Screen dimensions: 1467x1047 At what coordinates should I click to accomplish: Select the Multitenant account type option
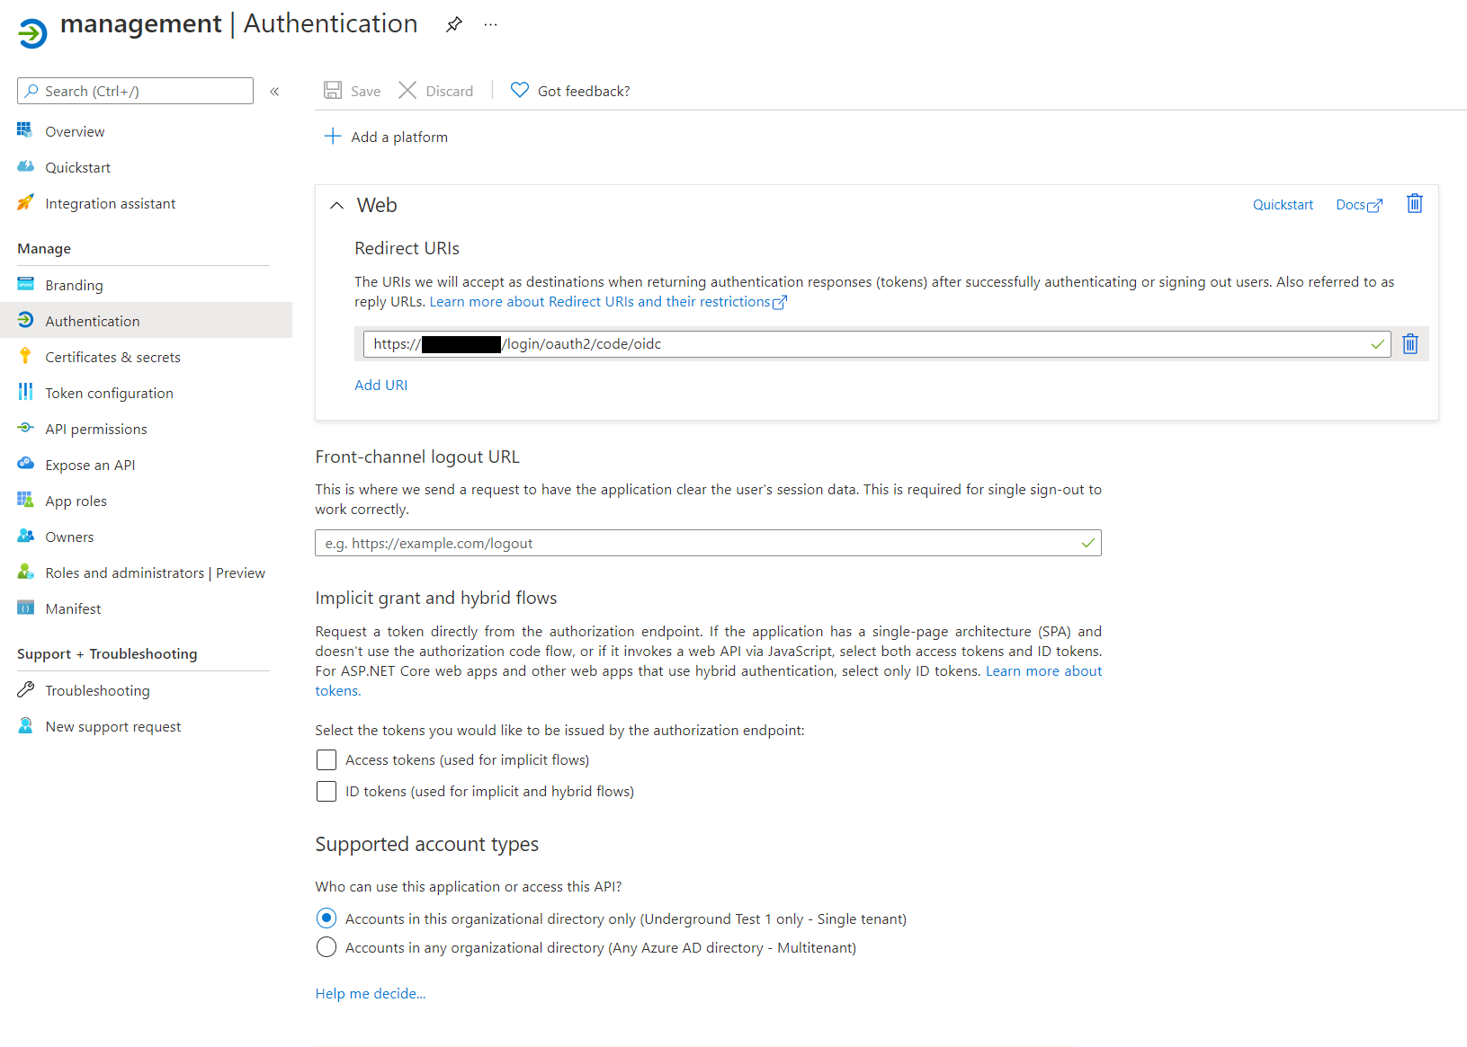click(x=326, y=948)
